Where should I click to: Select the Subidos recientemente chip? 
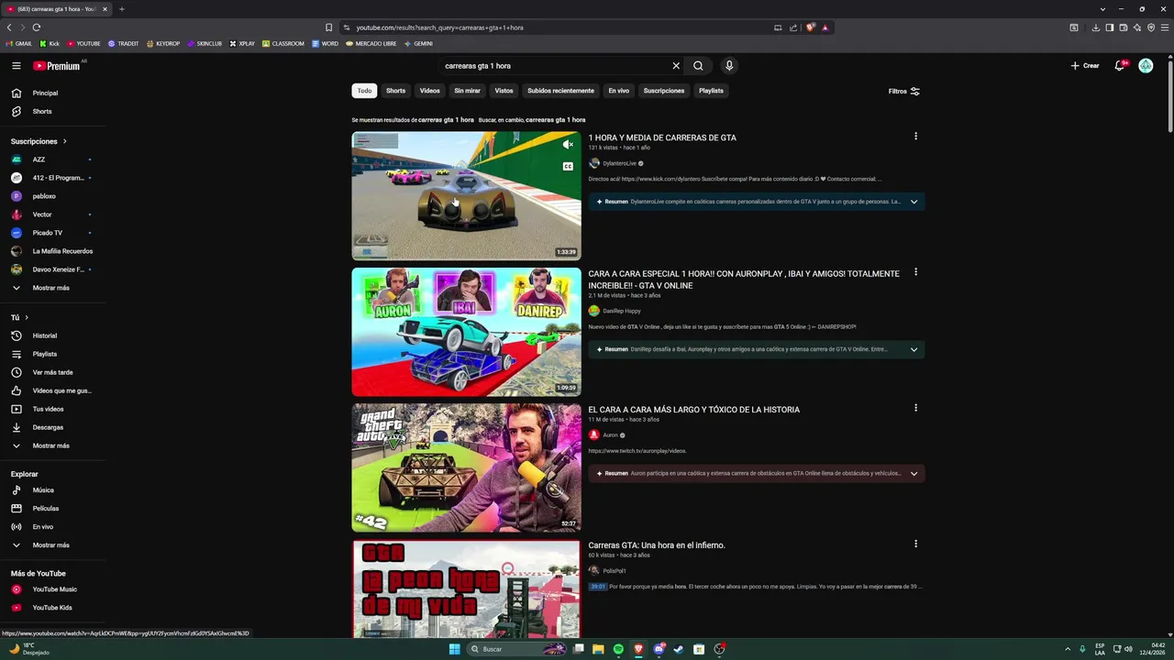point(560,91)
